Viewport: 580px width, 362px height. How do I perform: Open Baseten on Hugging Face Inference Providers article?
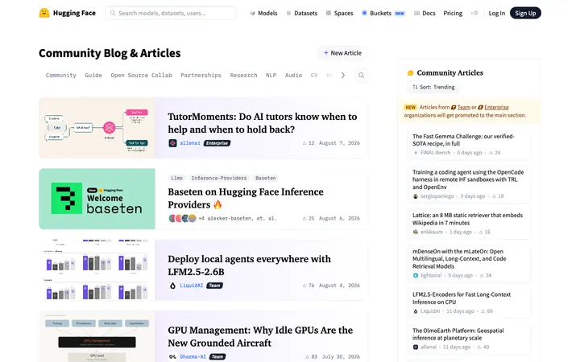tap(246, 198)
